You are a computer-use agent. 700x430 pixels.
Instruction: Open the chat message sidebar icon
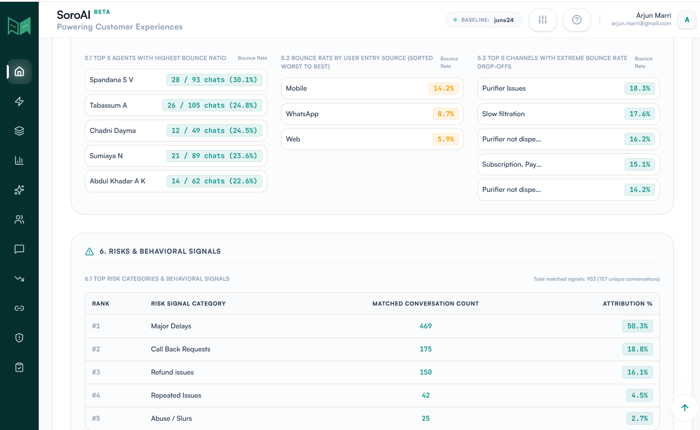(x=19, y=249)
